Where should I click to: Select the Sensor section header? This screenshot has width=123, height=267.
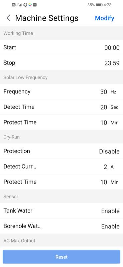[61, 196]
